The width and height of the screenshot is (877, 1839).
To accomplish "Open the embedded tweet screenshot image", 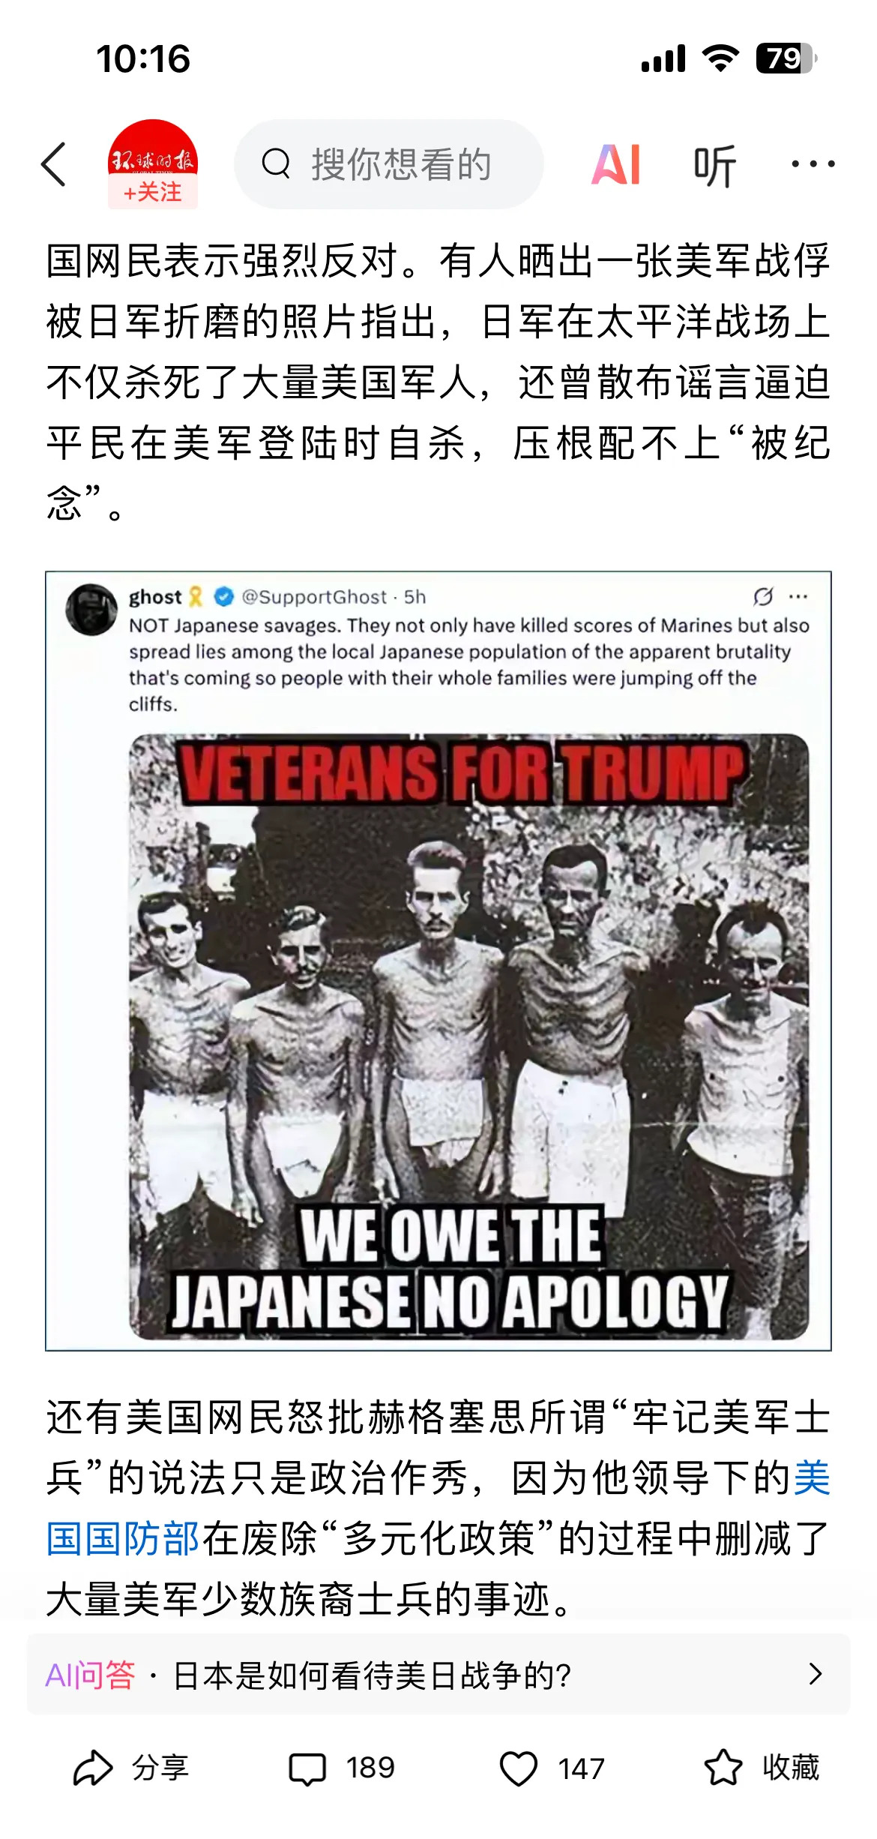I will click(x=438, y=961).
